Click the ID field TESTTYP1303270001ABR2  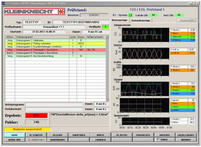click(81, 22)
